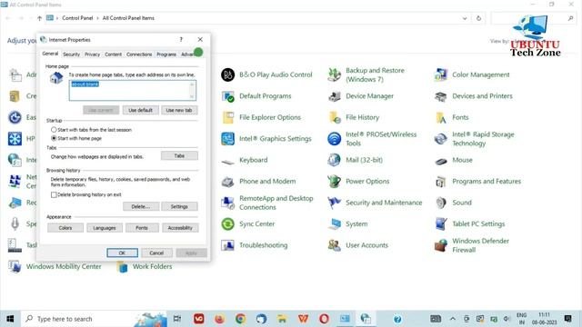Open Sync Center icon
The image size is (582, 327).
tap(228, 224)
